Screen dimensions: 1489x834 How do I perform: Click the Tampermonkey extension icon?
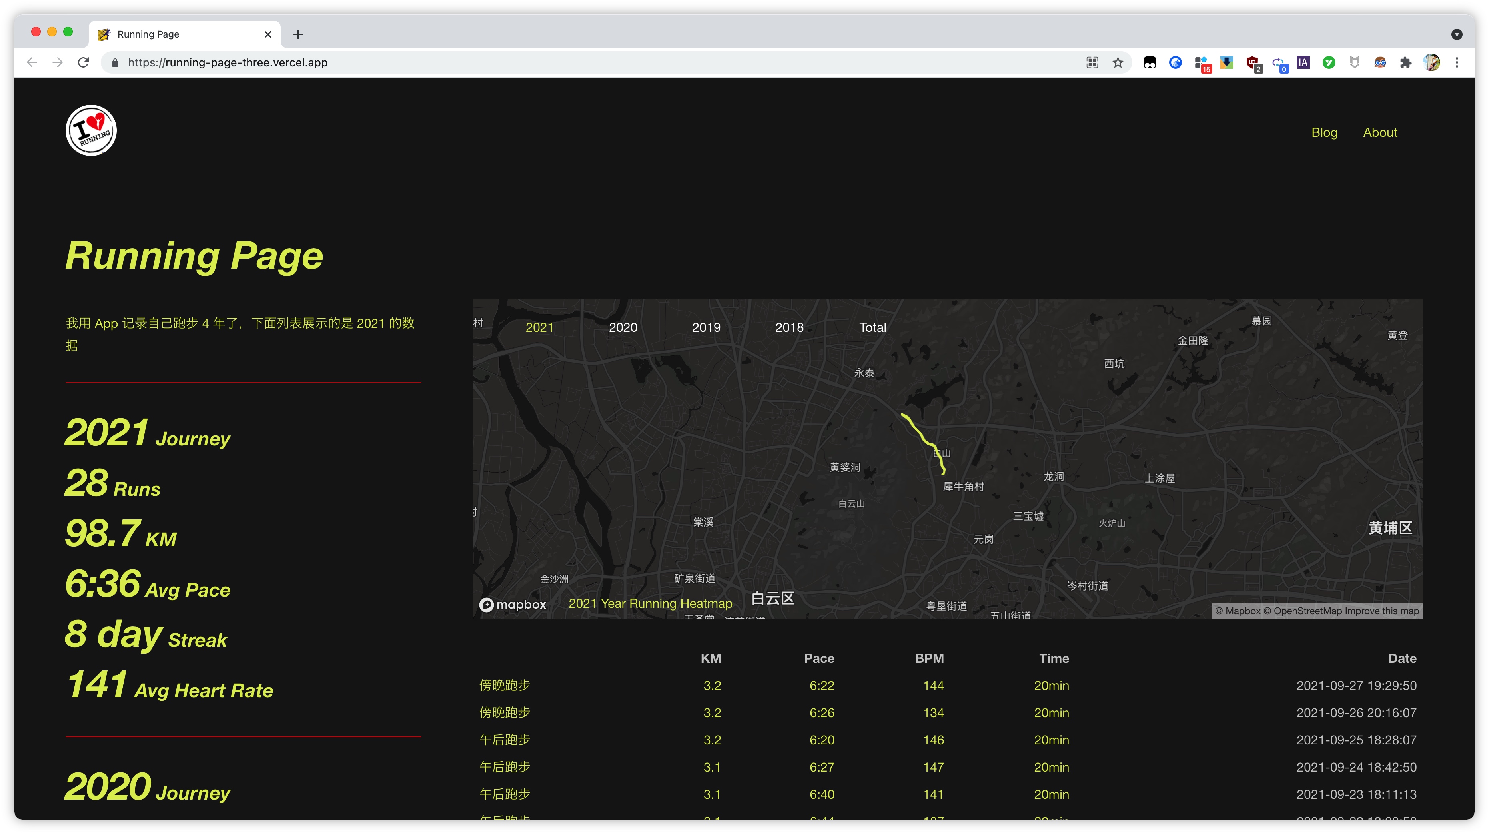pos(1149,62)
